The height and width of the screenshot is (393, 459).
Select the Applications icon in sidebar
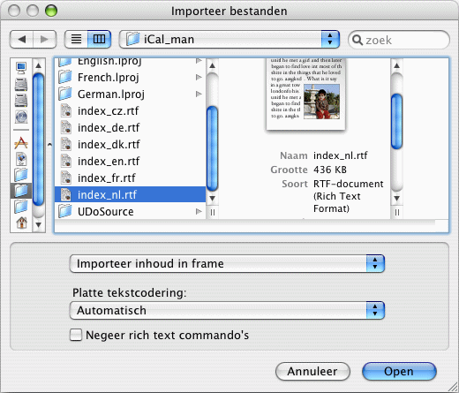21,143
